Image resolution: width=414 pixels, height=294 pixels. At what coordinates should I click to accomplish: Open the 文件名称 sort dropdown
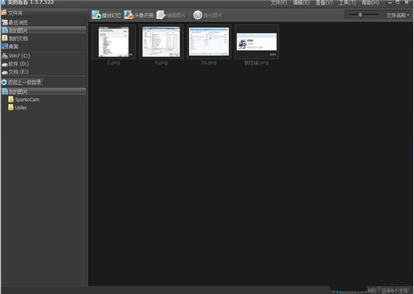[x=398, y=14]
